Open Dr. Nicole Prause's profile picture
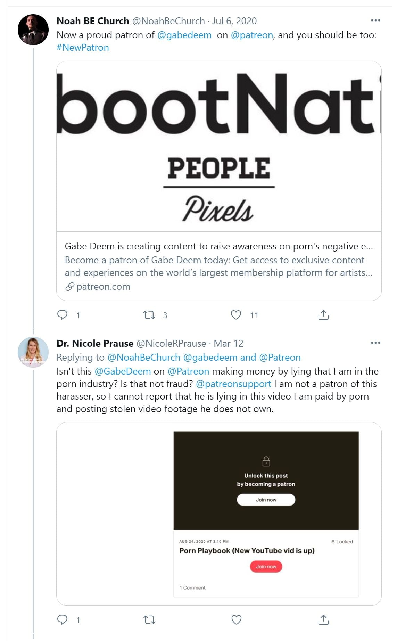This screenshot has width=397, height=641. pyautogui.click(x=33, y=352)
